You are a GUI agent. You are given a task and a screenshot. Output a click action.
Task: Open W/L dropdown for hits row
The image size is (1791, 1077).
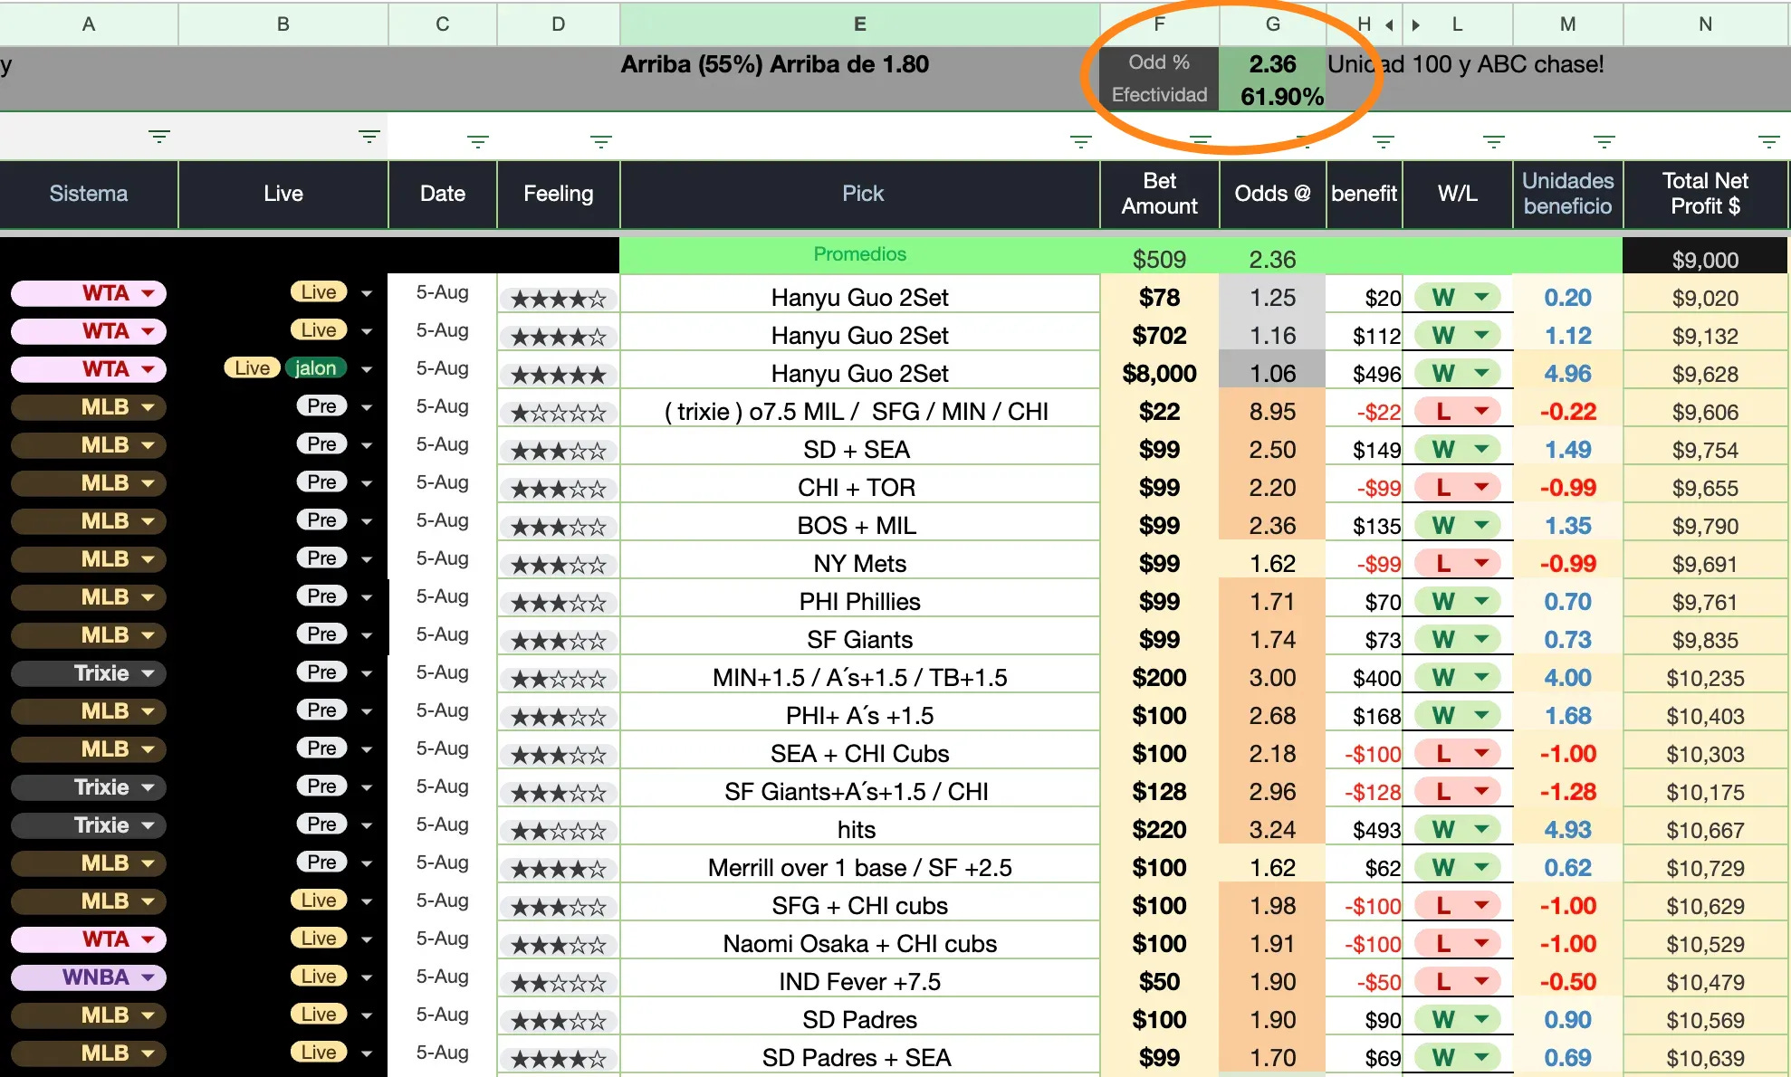pos(1481,829)
